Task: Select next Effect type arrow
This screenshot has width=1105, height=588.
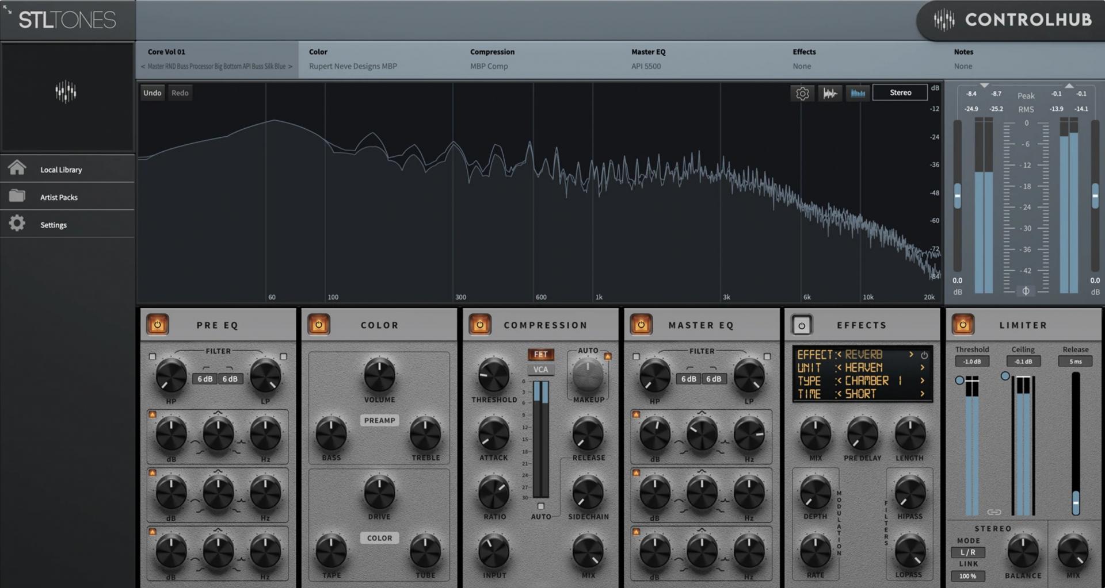Action: click(911, 355)
